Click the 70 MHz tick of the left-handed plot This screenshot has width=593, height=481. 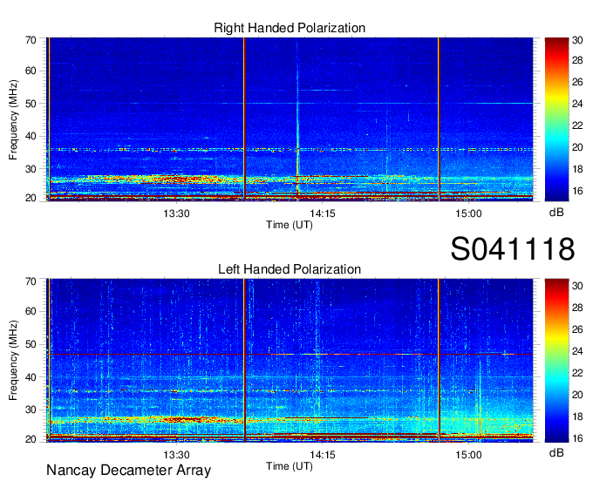pyautogui.click(x=31, y=281)
